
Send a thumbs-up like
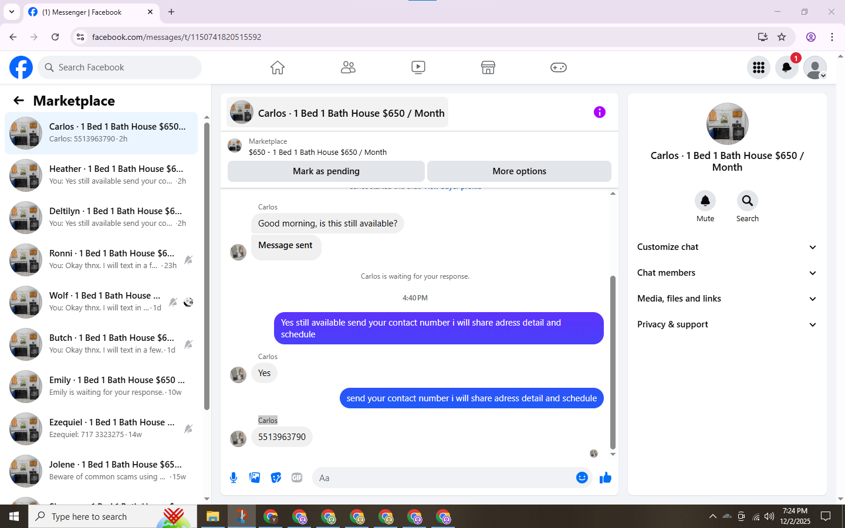[x=606, y=478]
